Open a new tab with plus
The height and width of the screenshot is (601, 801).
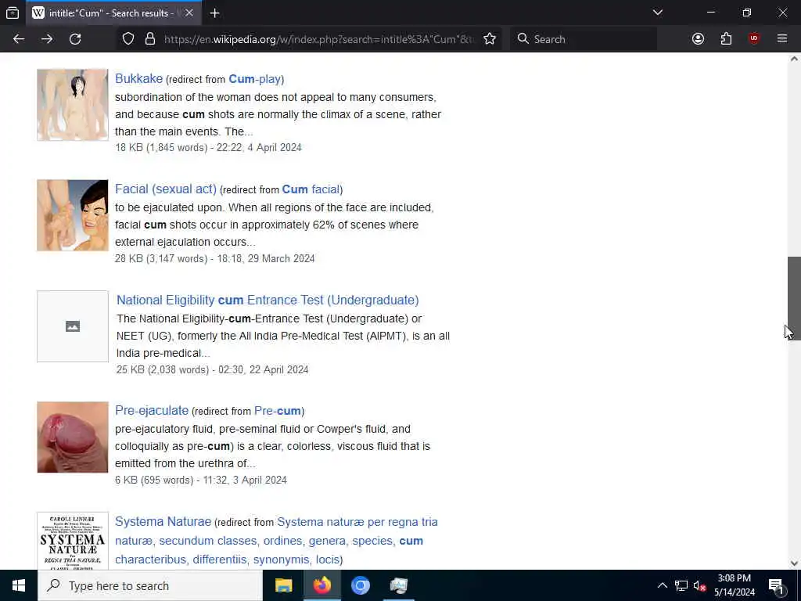click(214, 13)
